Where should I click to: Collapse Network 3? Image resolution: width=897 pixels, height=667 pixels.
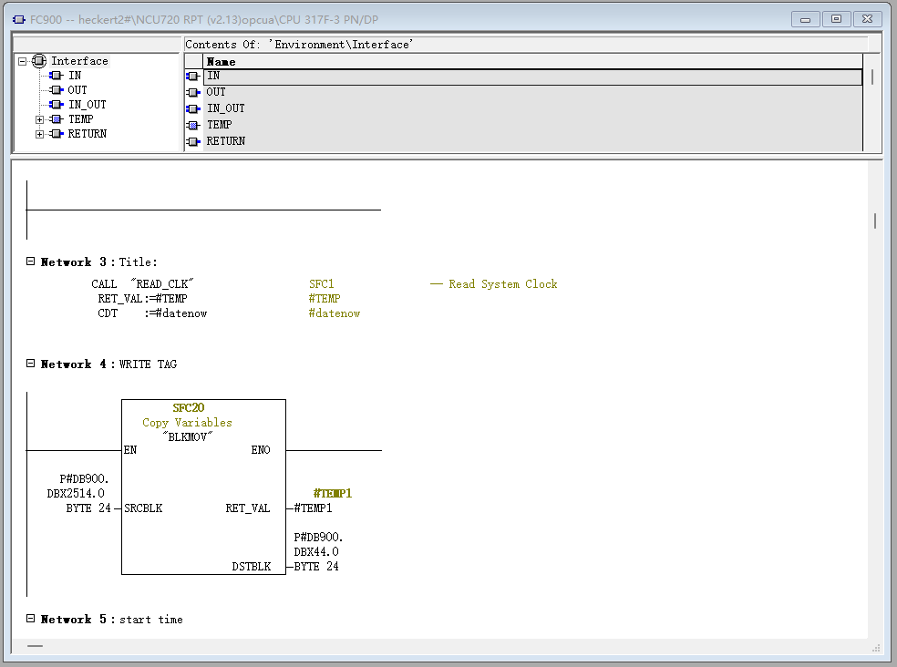click(29, 262)
